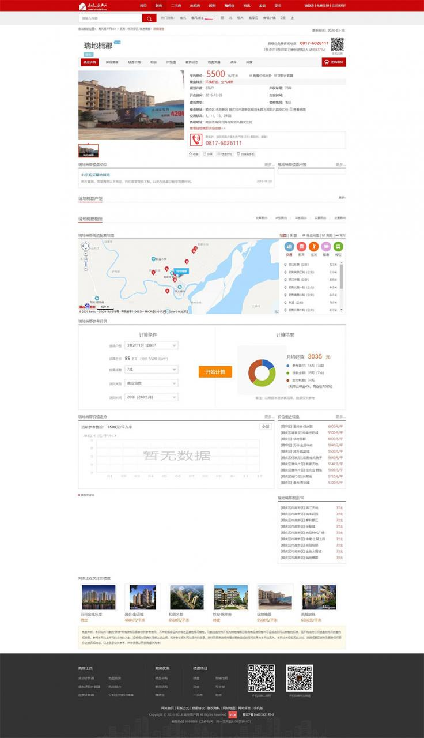Click the 楼盘对比 compare icon
The height and width of the screenshot is (738, 424).
coord(226,154)
